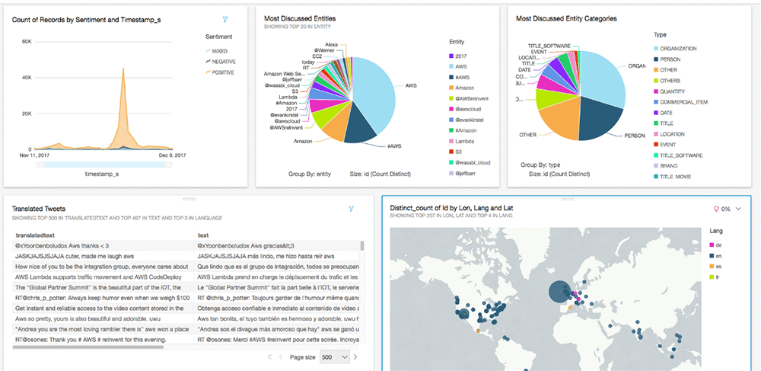Select ORGANIZATION type legend item
The width and height of the screenshot is (761, 371).
[675, 49]
